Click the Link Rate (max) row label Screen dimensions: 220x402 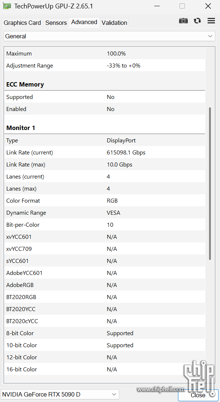pos(26,165)
